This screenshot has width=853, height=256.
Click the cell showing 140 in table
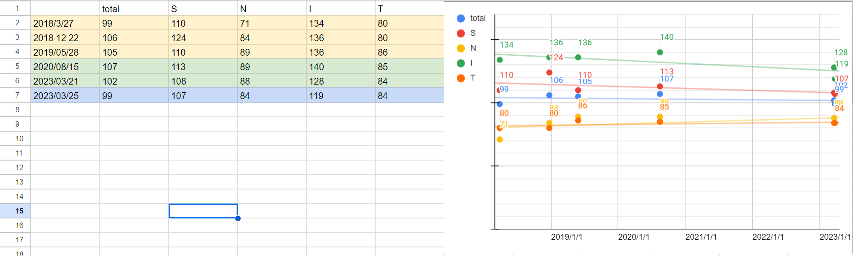pyautogui.click(x=340, y=67)
